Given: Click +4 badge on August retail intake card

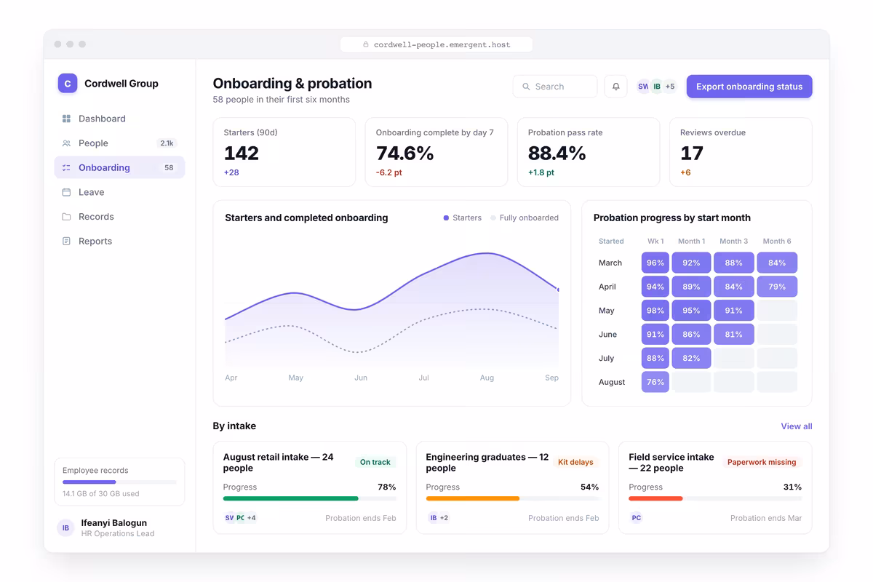Looking at the screenshot, I should pyautogui.click(x=251, y=518).
